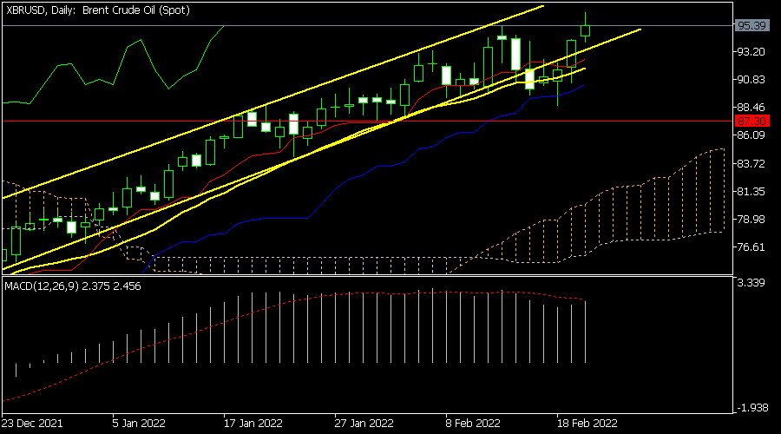781x434 pixels.
Task: Click the latest candlestick near 95.39
Action: [x=585, y=30]
